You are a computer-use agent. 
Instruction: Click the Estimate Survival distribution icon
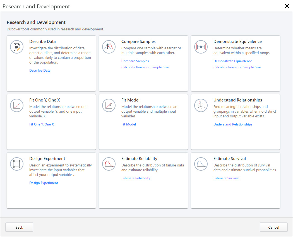pyautogui.click(x=201, y=164)
